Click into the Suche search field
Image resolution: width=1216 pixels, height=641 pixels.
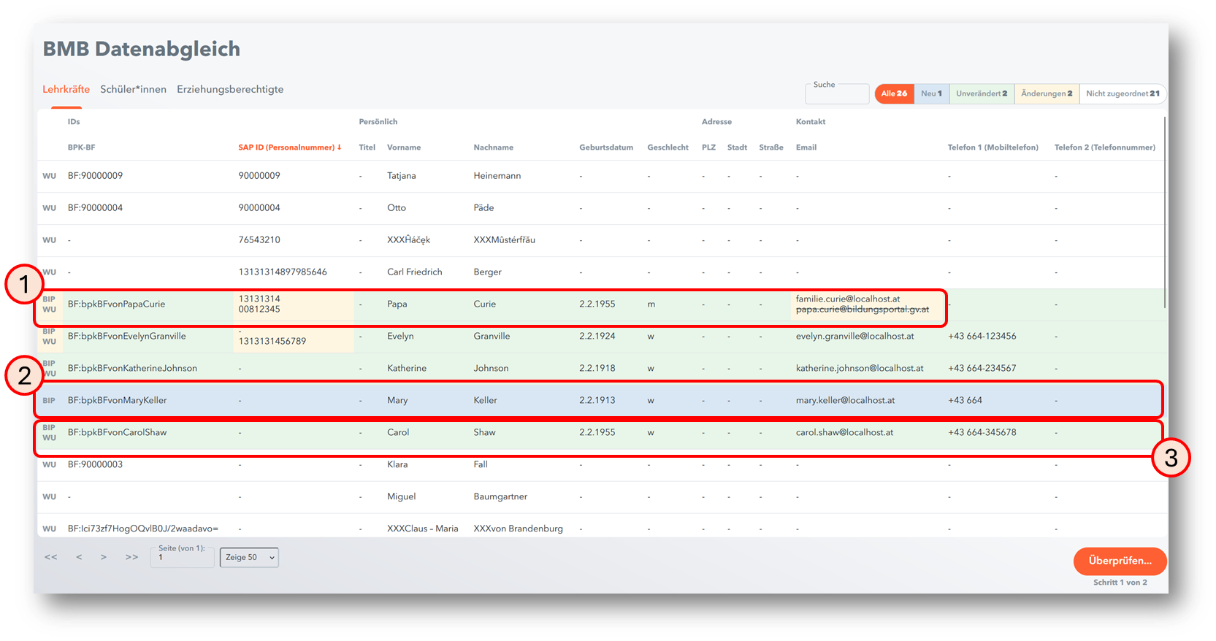837,95
